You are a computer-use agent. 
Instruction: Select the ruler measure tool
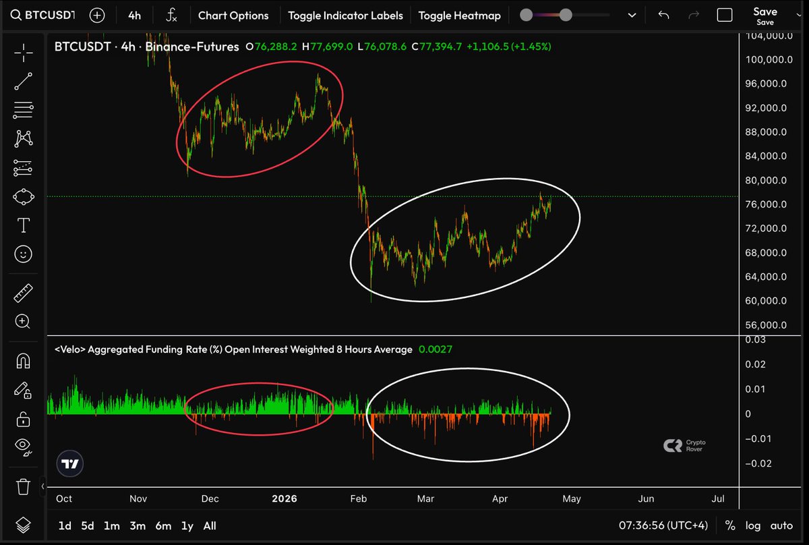23,293
